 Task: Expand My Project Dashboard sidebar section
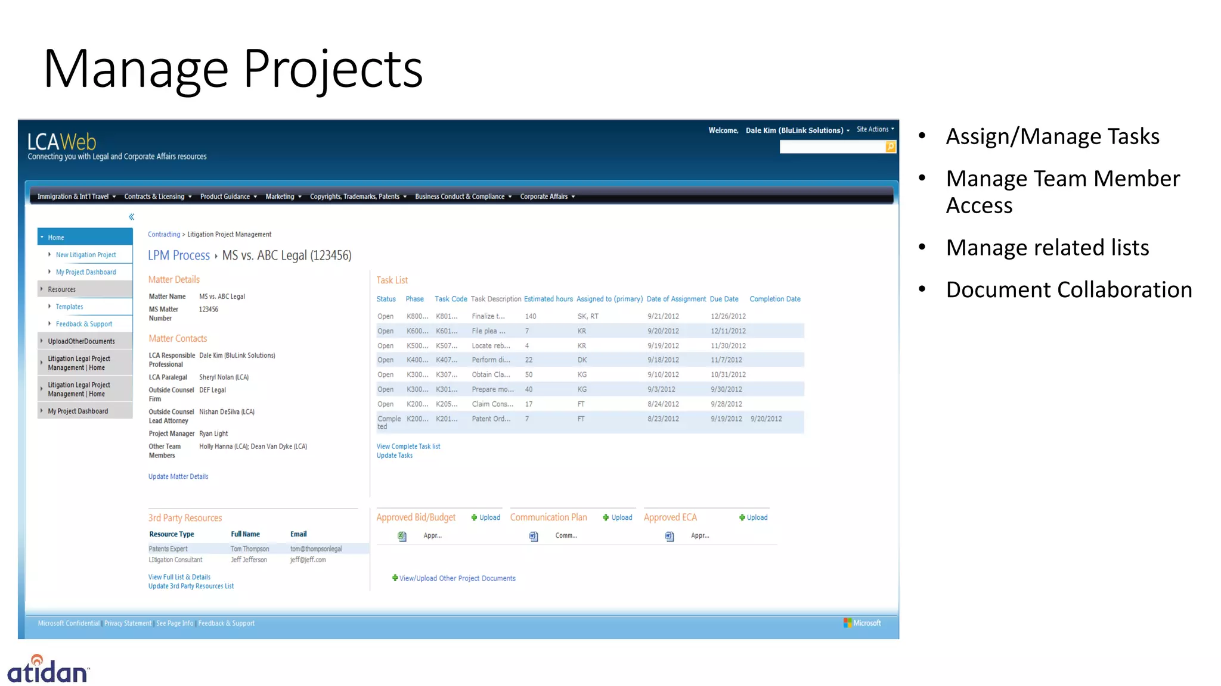point(42,411)
